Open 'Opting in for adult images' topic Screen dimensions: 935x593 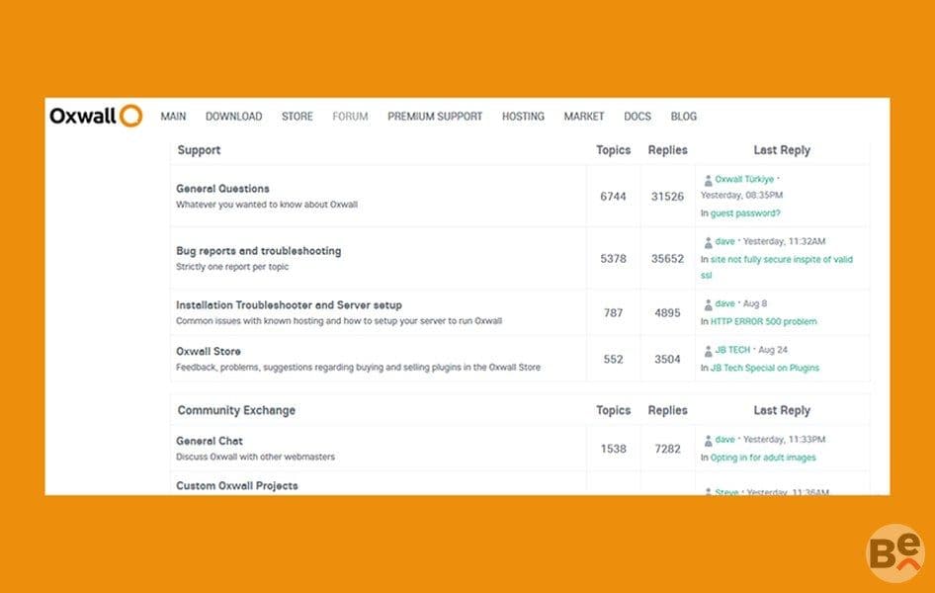[763, 458]
